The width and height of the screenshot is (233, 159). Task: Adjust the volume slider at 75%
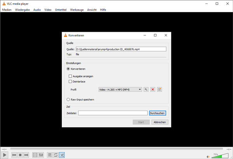(220, 156)
